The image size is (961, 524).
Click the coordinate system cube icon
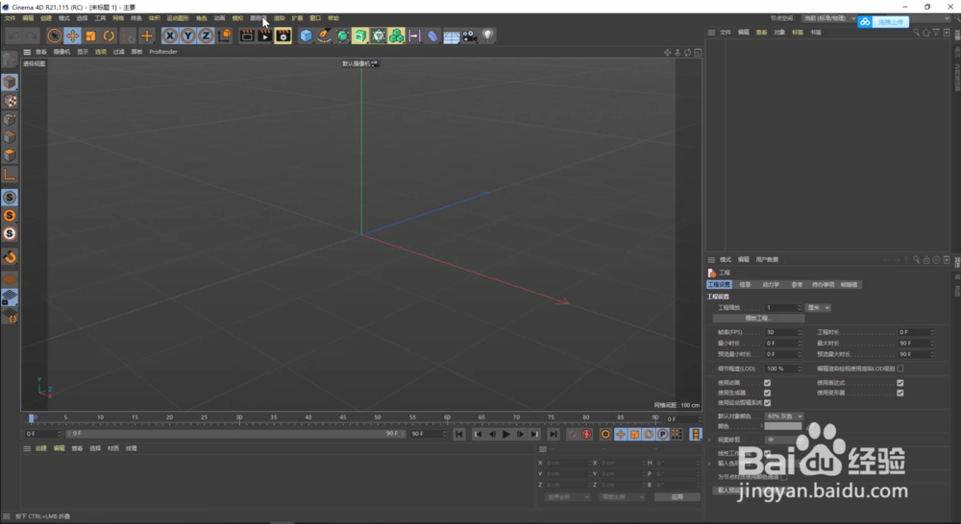(224, 36)
